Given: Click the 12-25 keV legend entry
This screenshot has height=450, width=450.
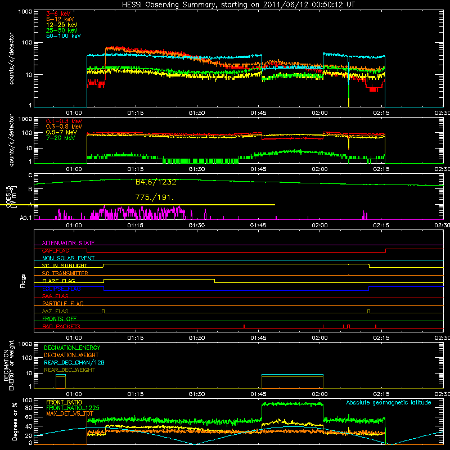Looking at the screenshot, I should click(x=62, y=25).
